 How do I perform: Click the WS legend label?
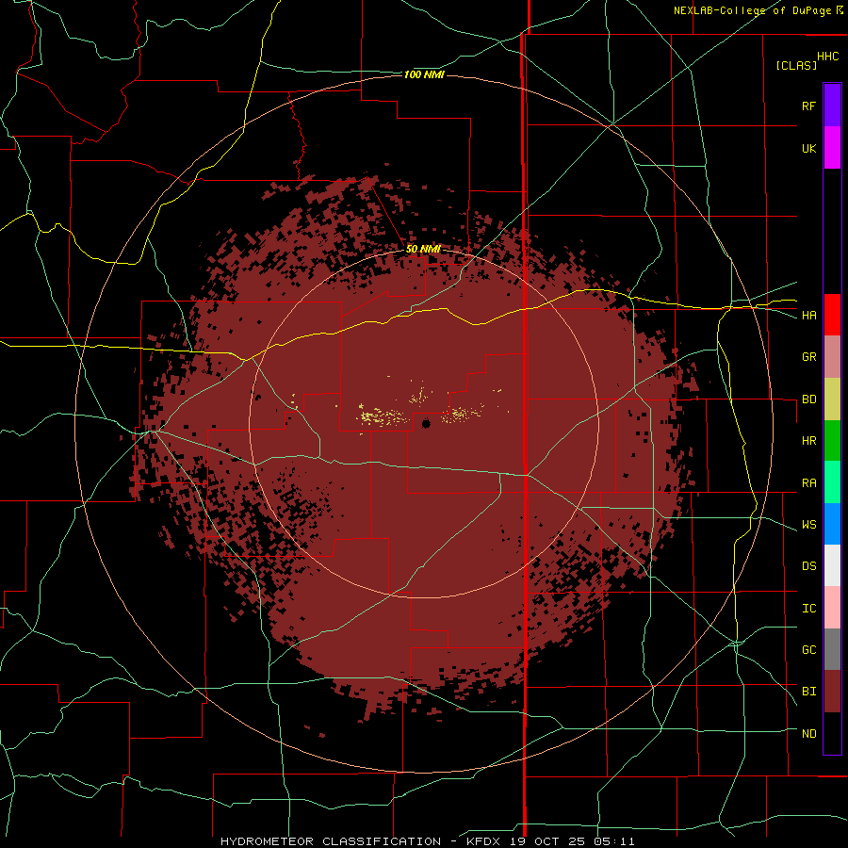(x=808, y=525)
